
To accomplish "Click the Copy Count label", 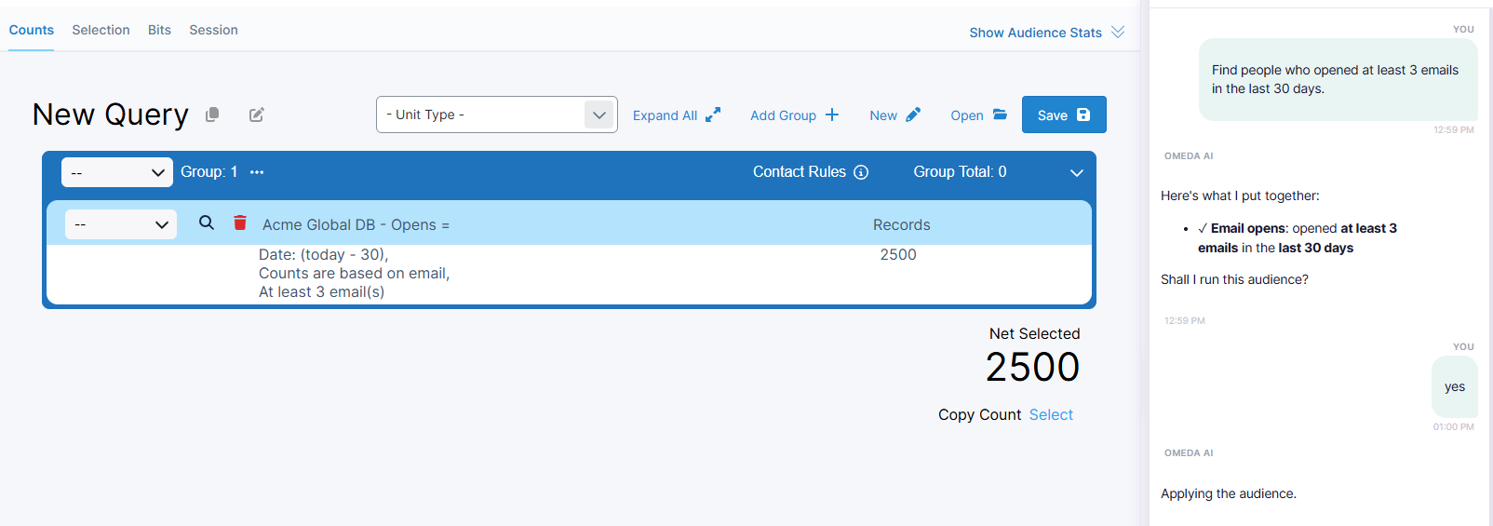I will pyautogui.click(x=979, y=414).
